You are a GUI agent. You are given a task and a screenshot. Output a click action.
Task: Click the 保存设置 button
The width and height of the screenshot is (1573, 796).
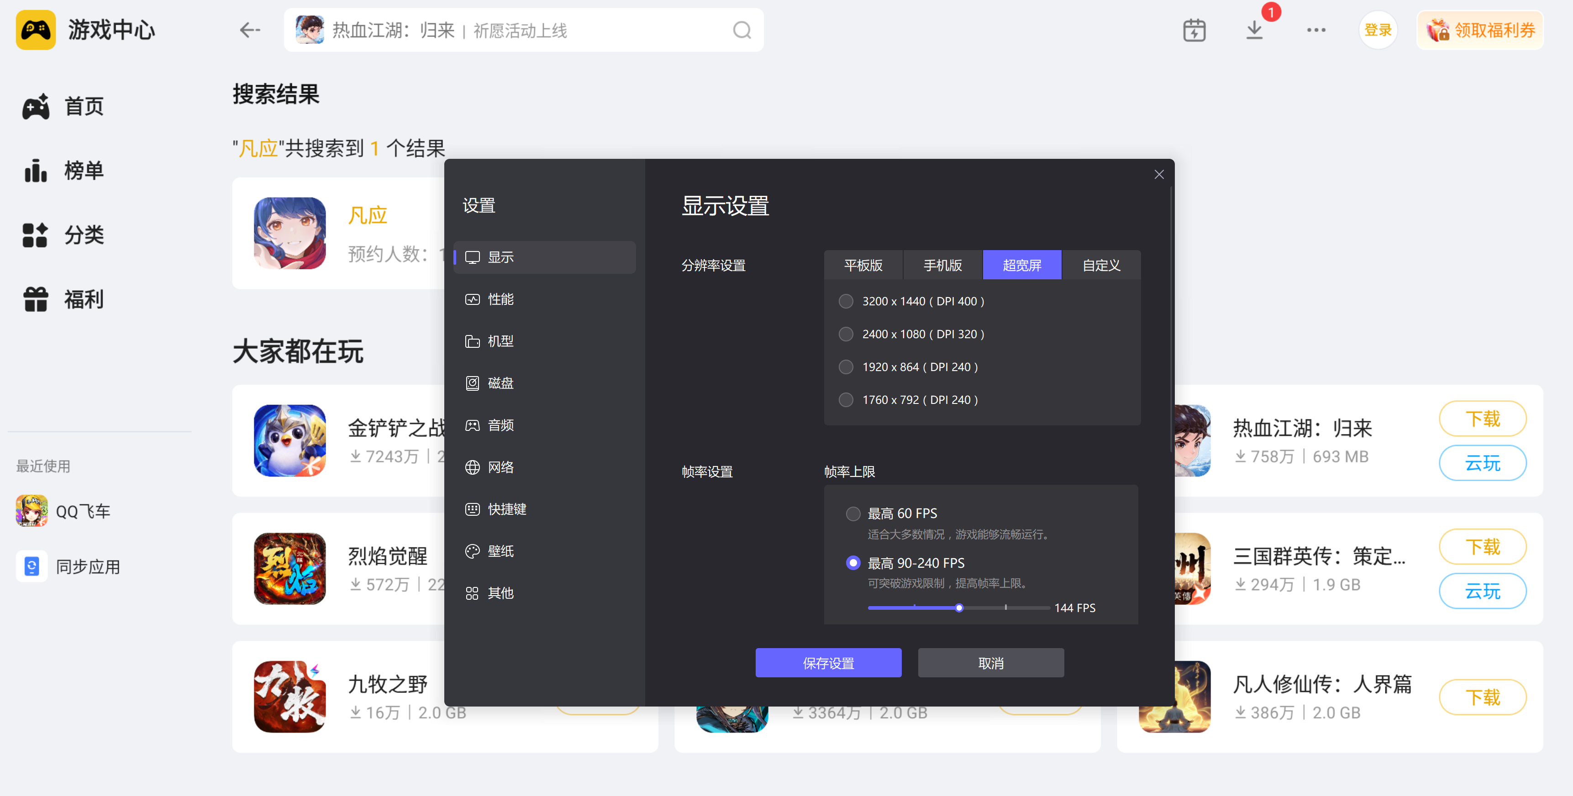[x=828, y=663]
